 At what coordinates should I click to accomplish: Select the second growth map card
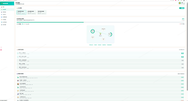32,12
